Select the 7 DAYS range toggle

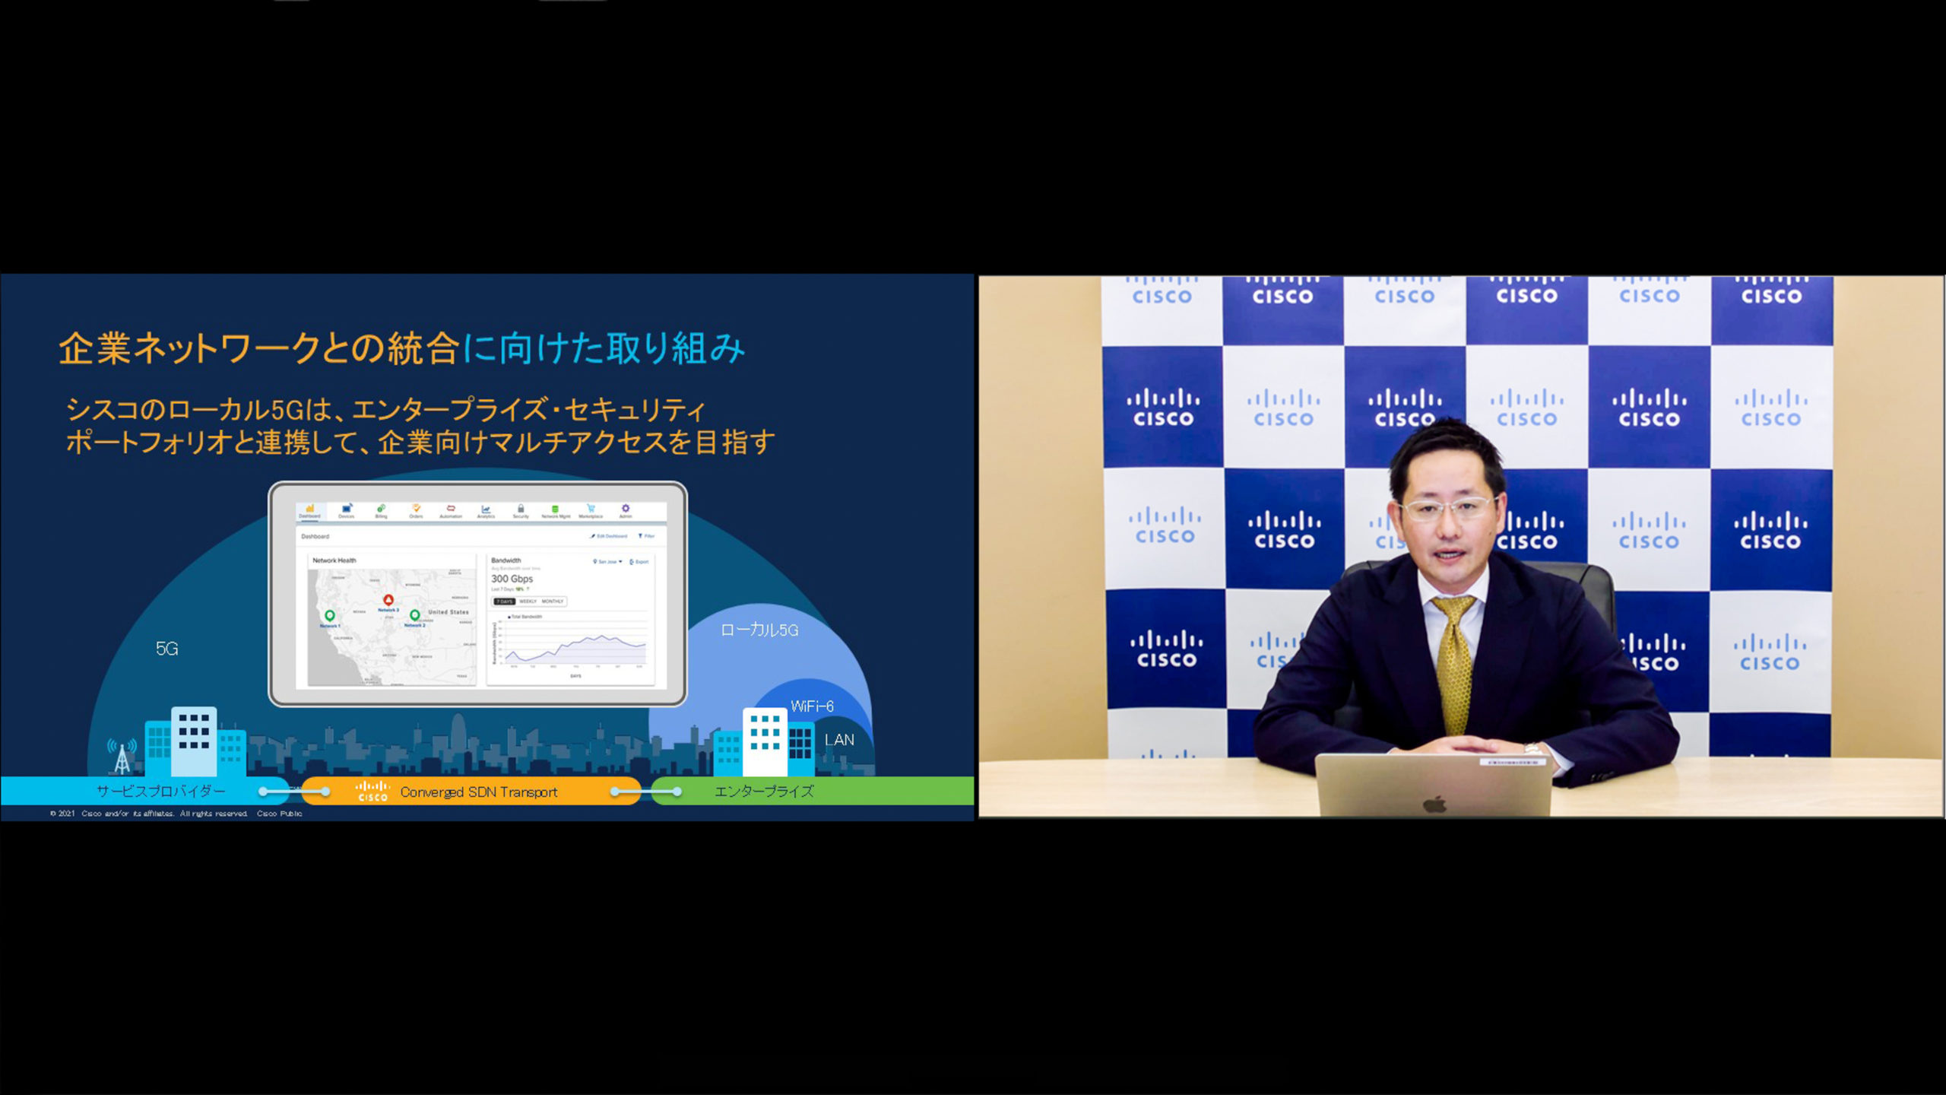click(x=504, y=601)
